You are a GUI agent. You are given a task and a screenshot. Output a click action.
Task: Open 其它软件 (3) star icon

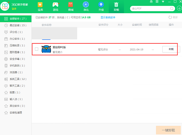[6, 106]
